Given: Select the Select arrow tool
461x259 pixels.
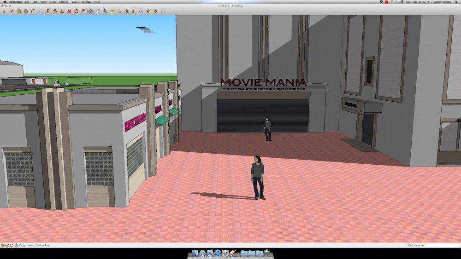Looking at the screenshot, I should [x=4, y=12].
